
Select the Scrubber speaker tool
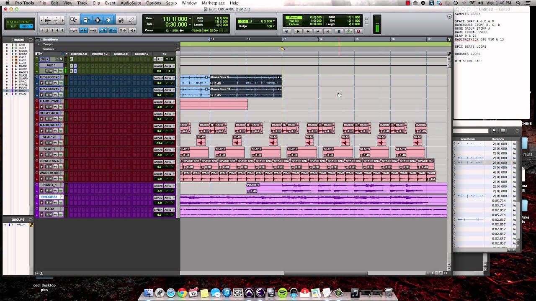pos(121,20)
